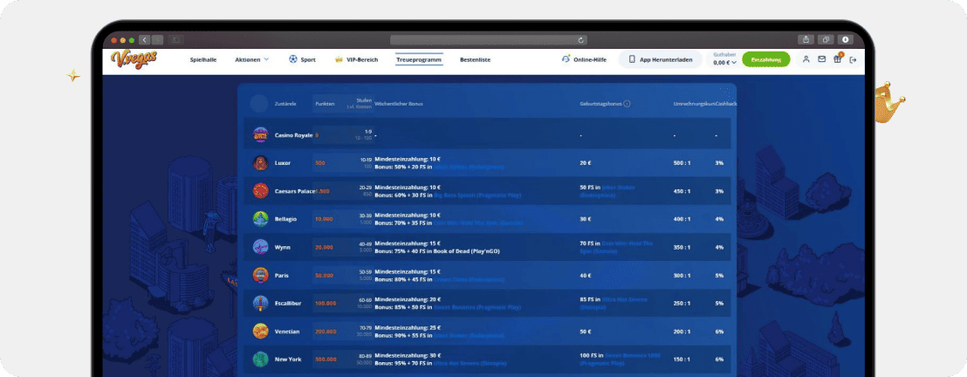Open the game link in New York's weekly bonus

[469, 363]
